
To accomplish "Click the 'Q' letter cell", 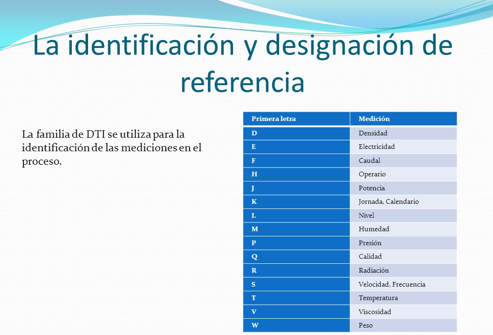I will point(296,256).
